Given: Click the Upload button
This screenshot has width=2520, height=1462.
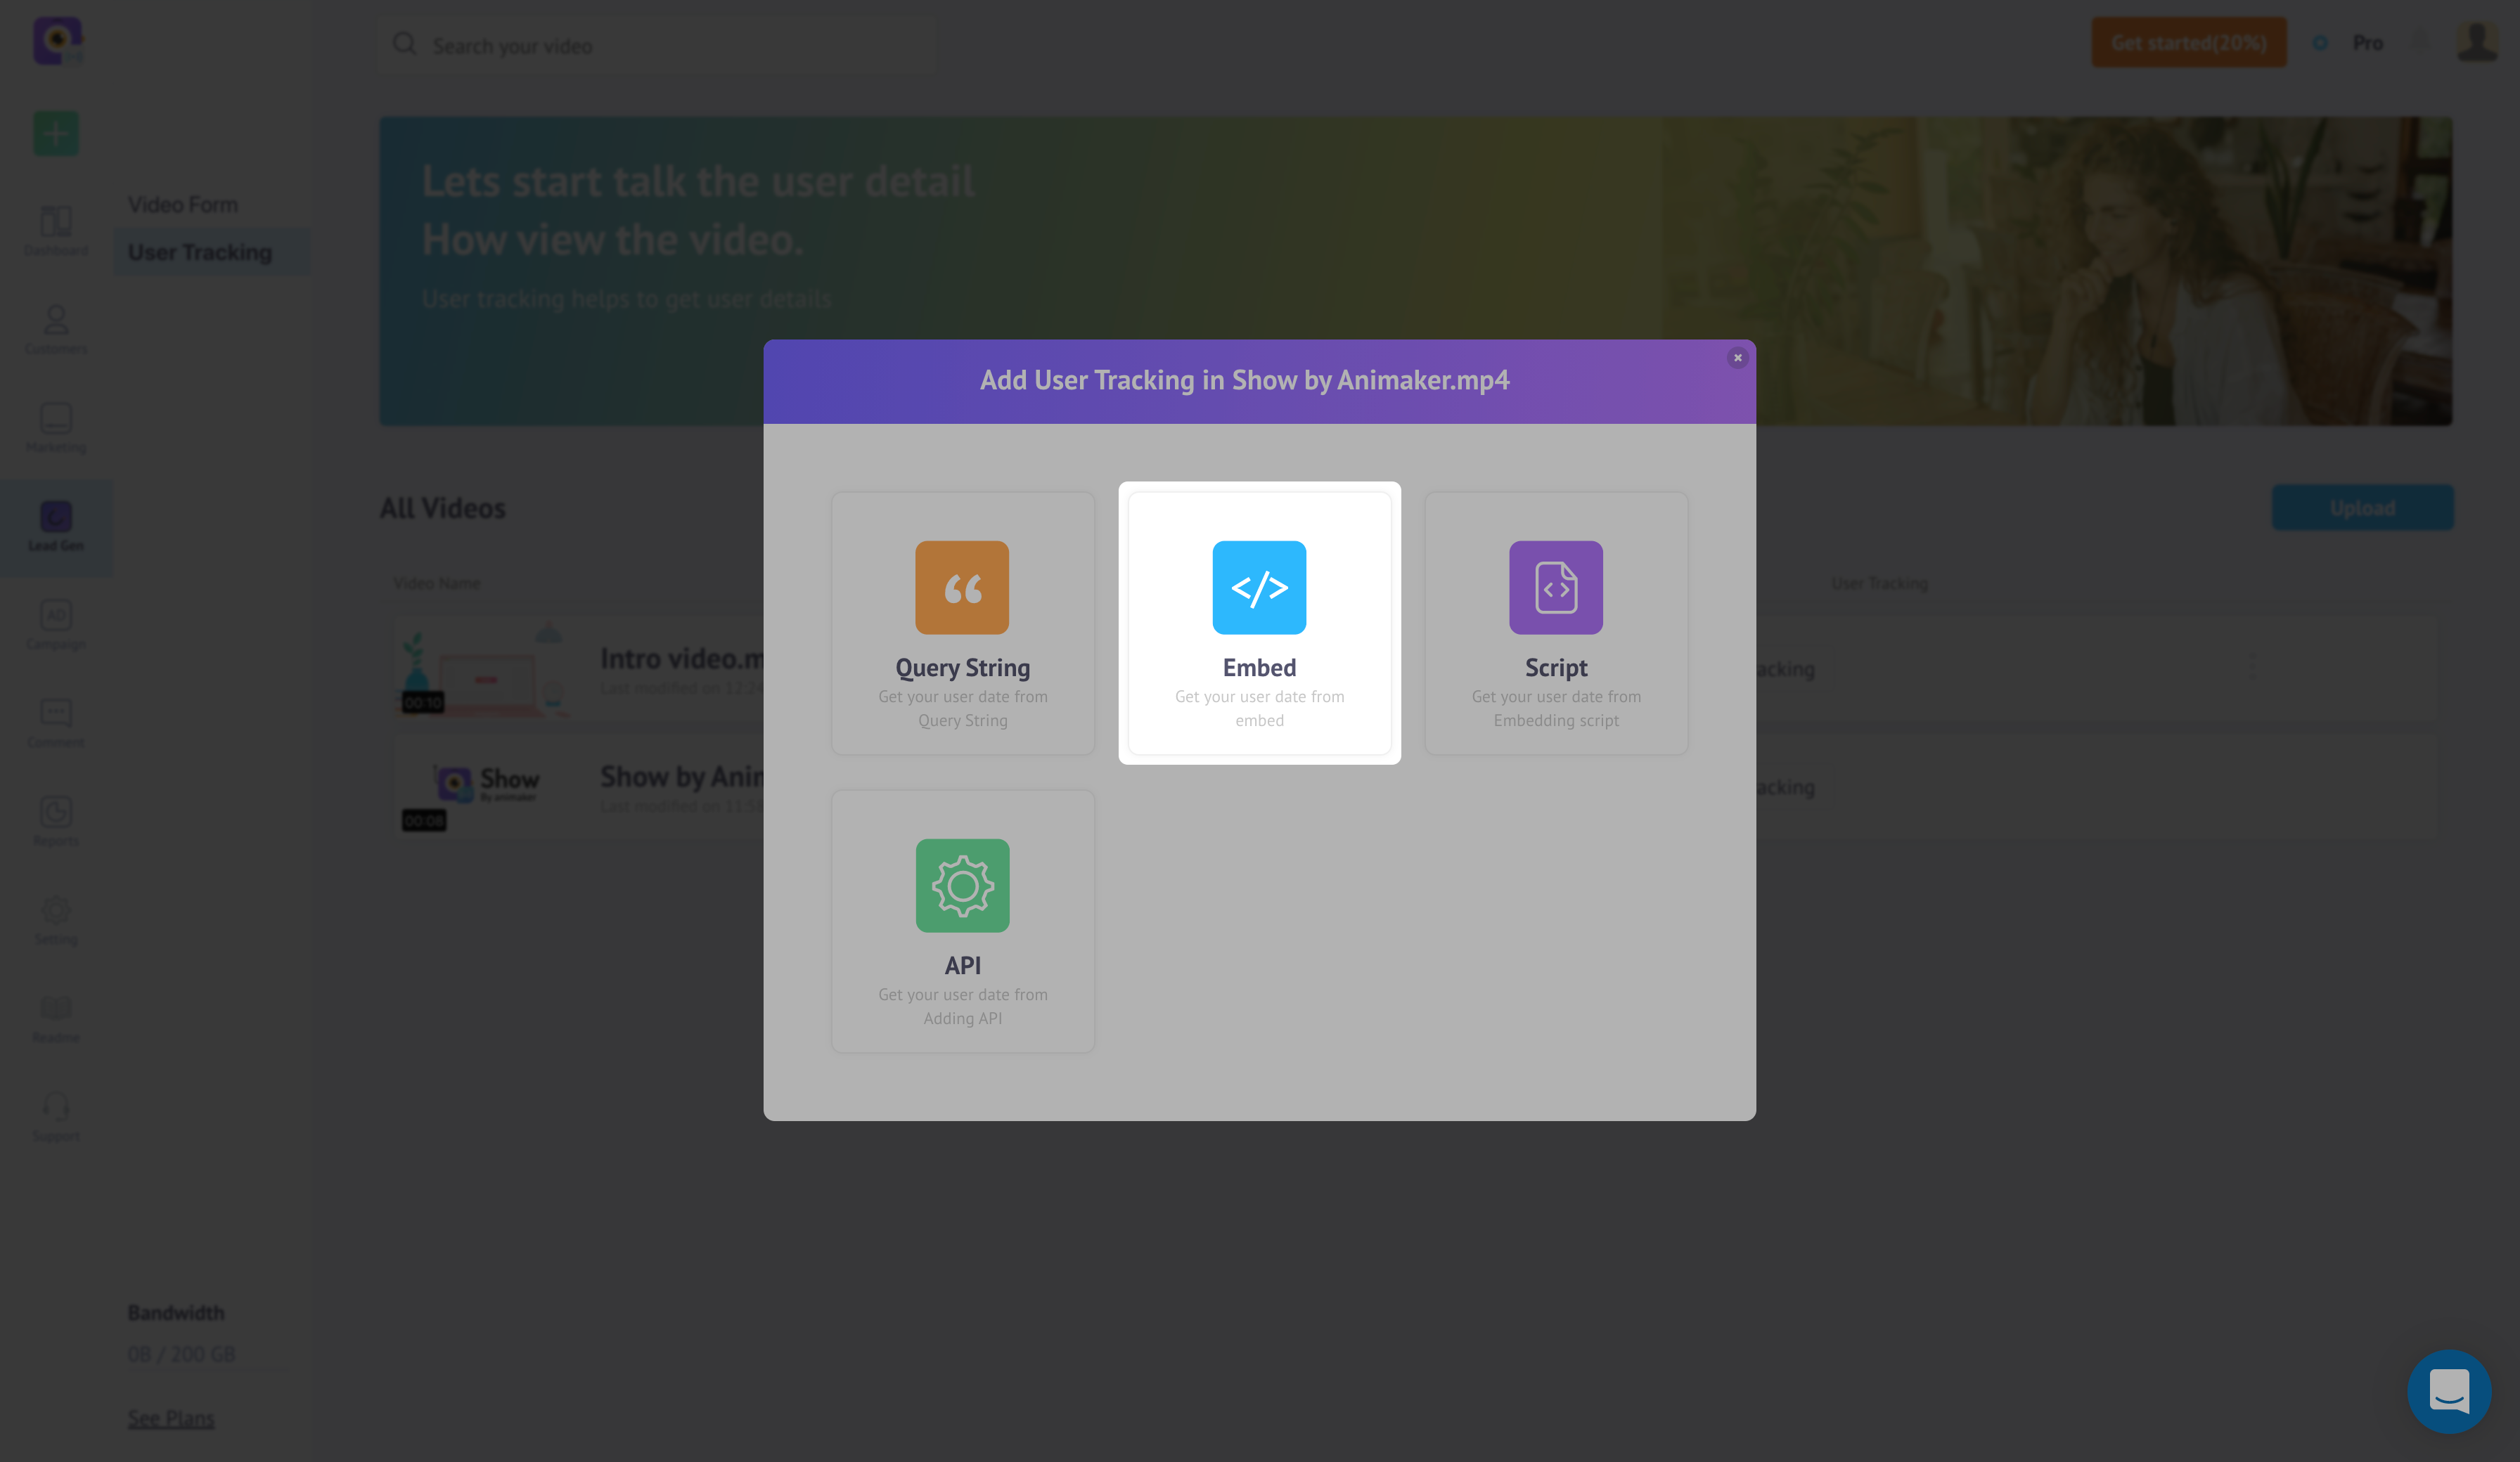Looking at the screenshot, I should coord(2362,508).
